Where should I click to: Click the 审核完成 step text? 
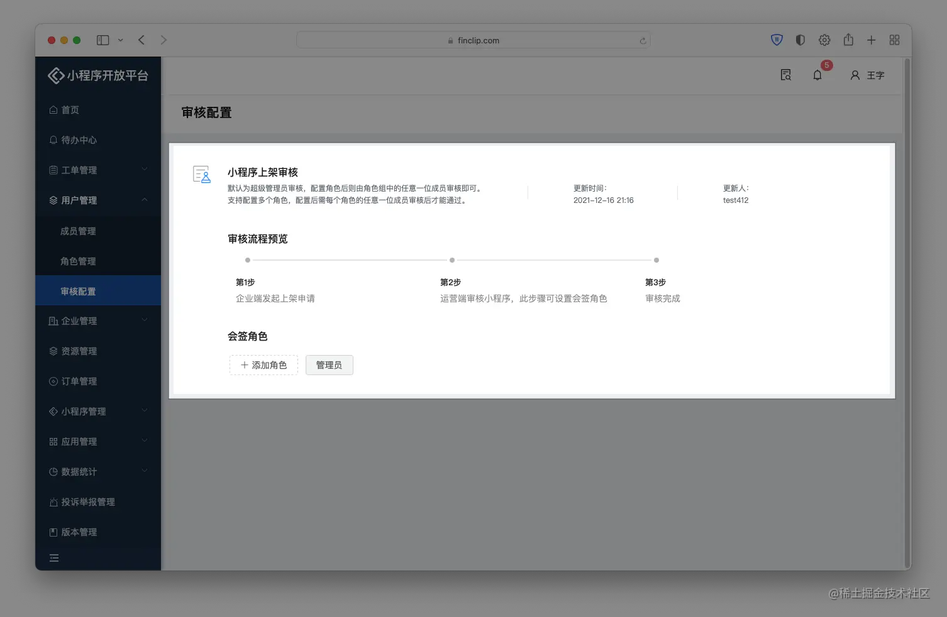click(x=663, y=298)
